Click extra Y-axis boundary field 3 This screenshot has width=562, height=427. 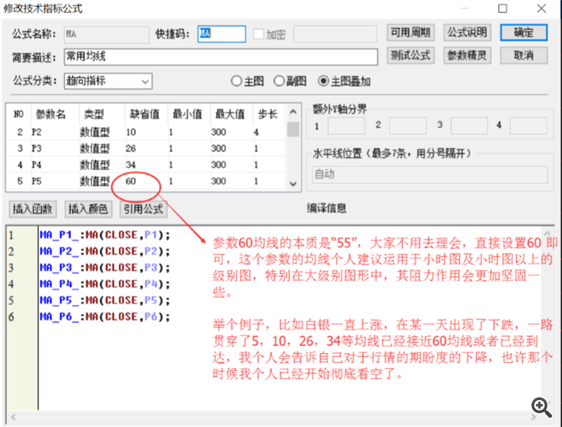coord(469,126)
